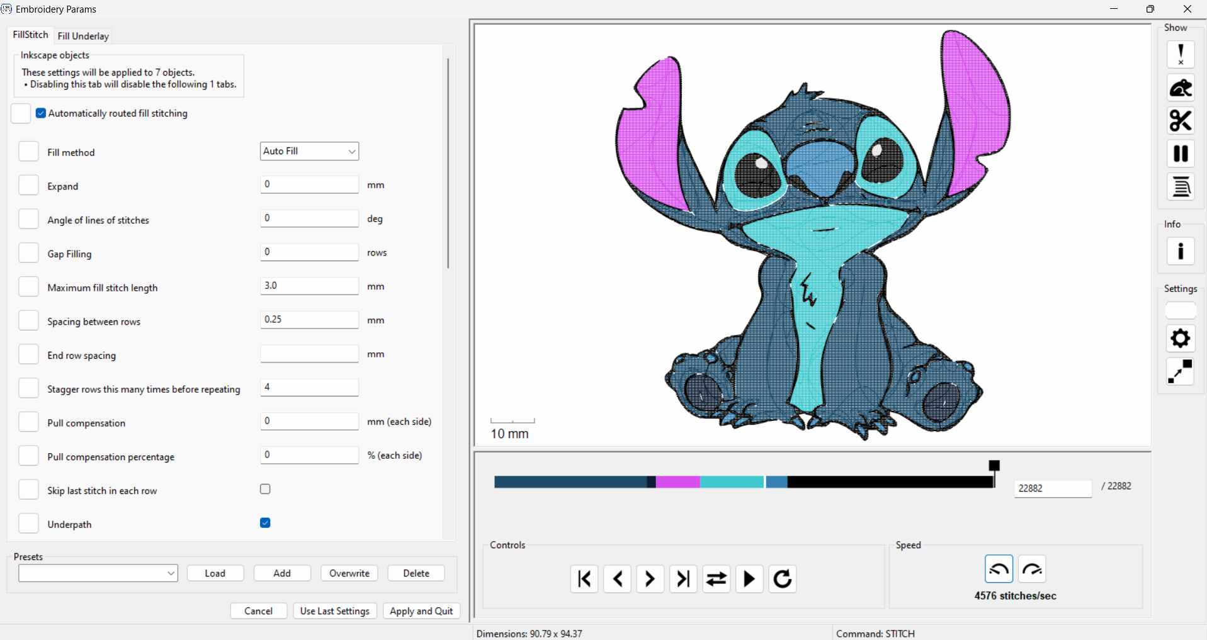Click the current stitch number field 22882
1207x640 pixels.
point(1053,488)
